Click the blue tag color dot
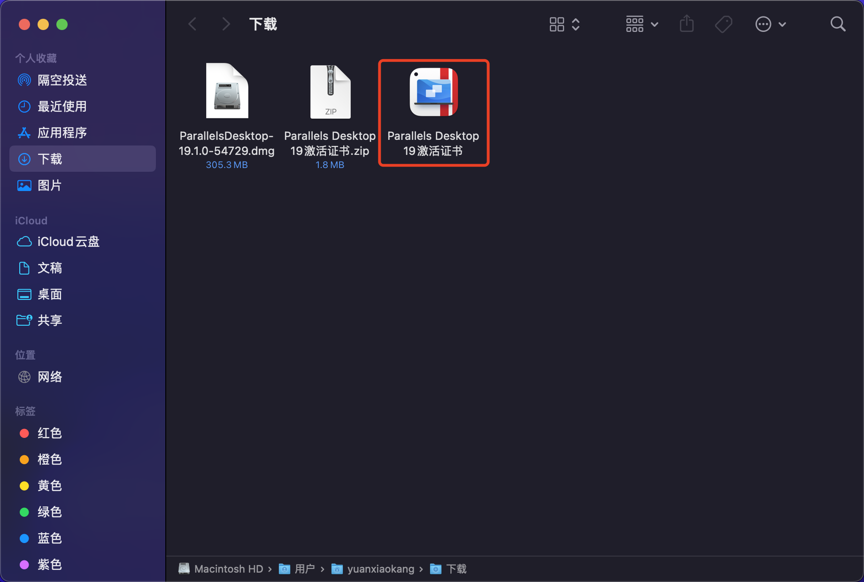Viewport: 864px width, 582px height. 24,538
